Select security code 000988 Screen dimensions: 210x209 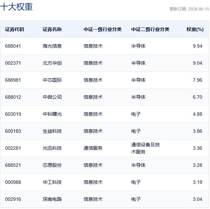[13, 182]
